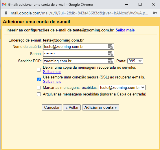
Task: Click password manager icon in Senha field
Action: pyautogui.click(x=110, y=54)
